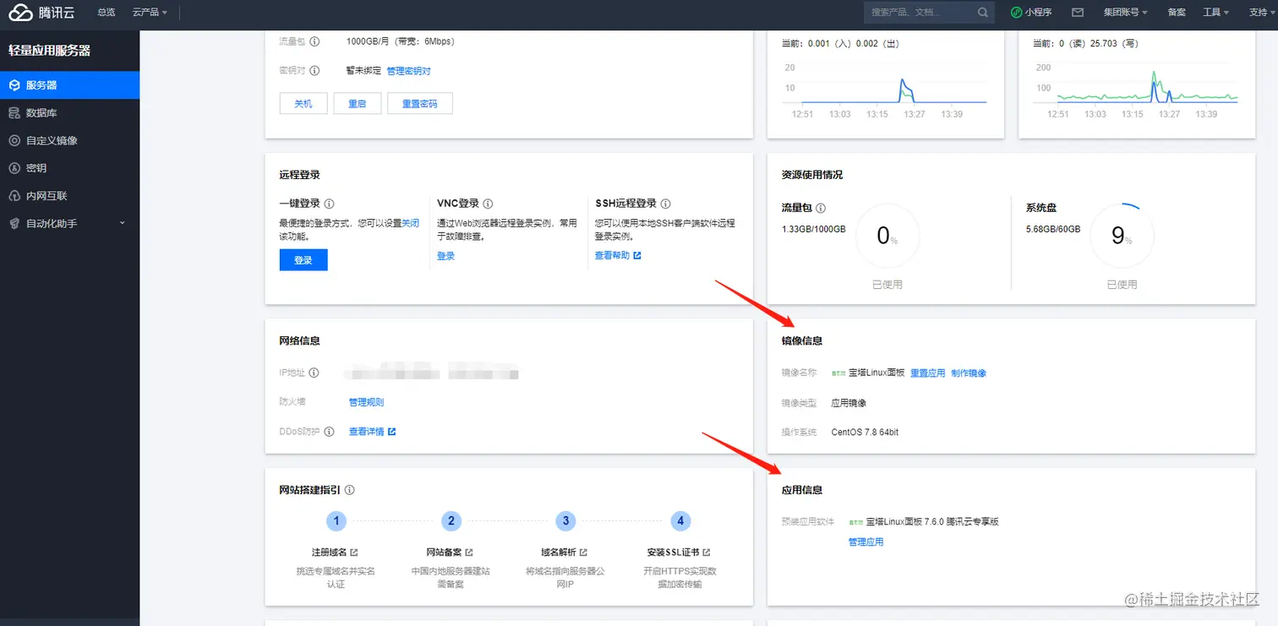Click 1.33GB/1000GB traffic value

point(813,229)
